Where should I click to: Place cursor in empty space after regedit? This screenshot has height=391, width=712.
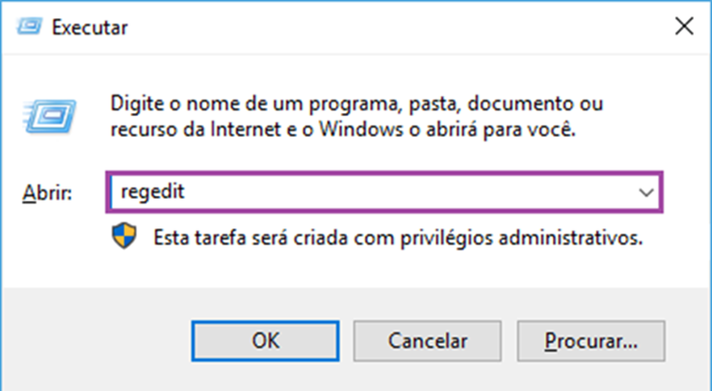click(409, 192)
